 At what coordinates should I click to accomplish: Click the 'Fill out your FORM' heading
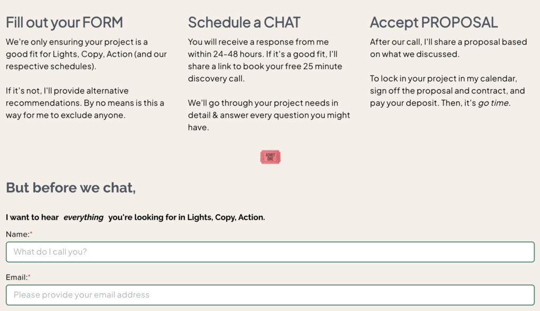64,22
